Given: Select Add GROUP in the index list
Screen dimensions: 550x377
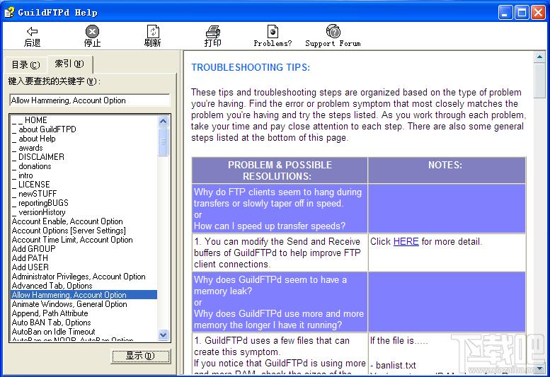Looking at the screenshot, I should coord(34,249).
